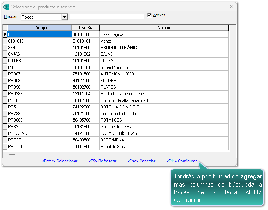
Task: Click the Buscar combo box showing Todos
Action: point(41,17)
